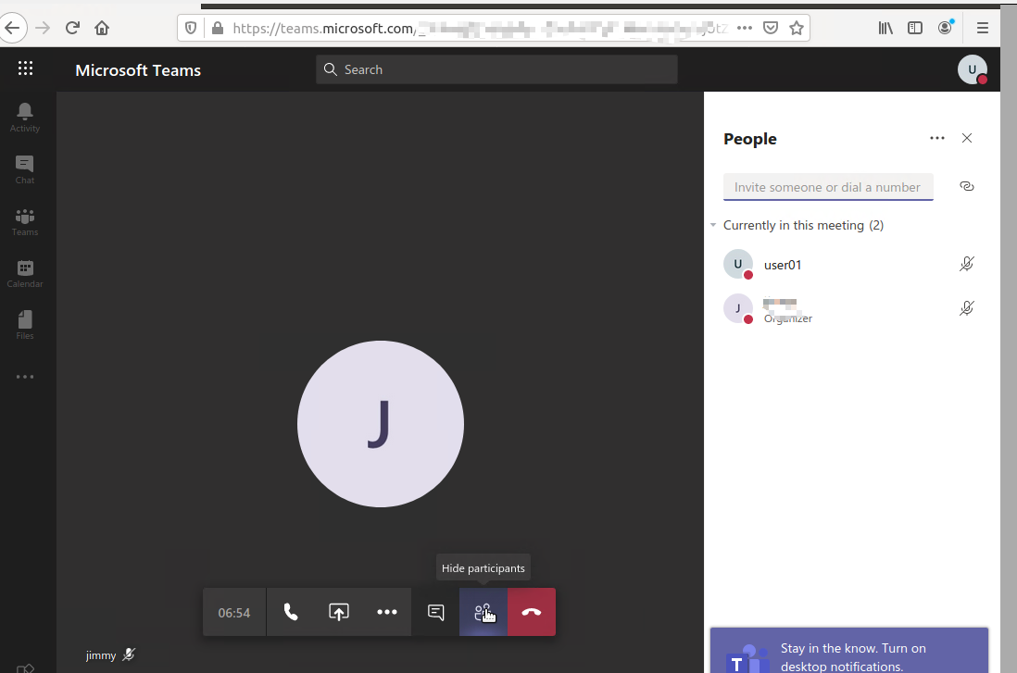The height and width of the screenshot is (673, 1017).
Task: Select the Chat icon in sidebar
Action: 24,167
